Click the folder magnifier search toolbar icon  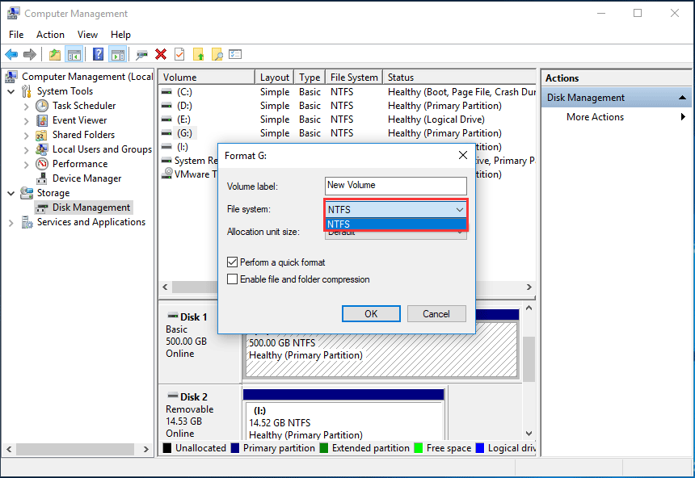pyautogui.click(x=217, y=54)
